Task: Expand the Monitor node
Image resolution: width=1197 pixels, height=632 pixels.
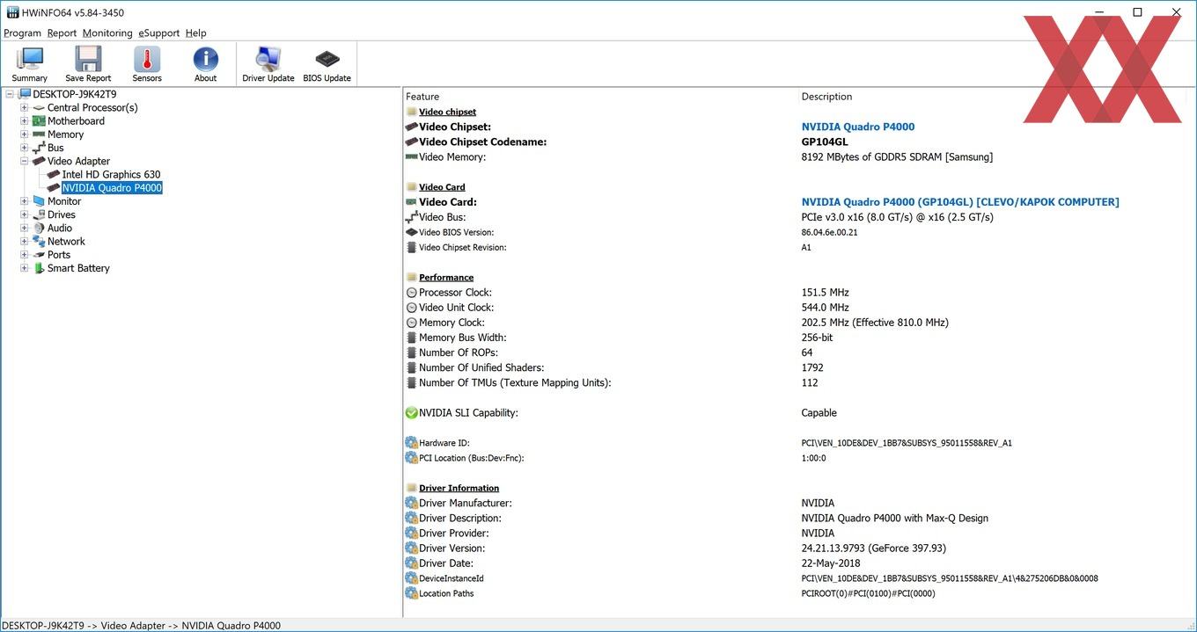Action: (25, 201)
